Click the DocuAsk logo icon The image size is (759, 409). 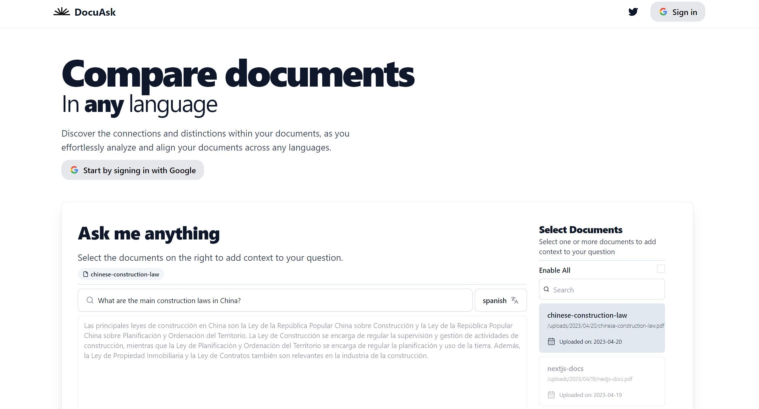coord(61,12)
